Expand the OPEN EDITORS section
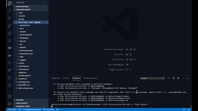 pos(31,6)
